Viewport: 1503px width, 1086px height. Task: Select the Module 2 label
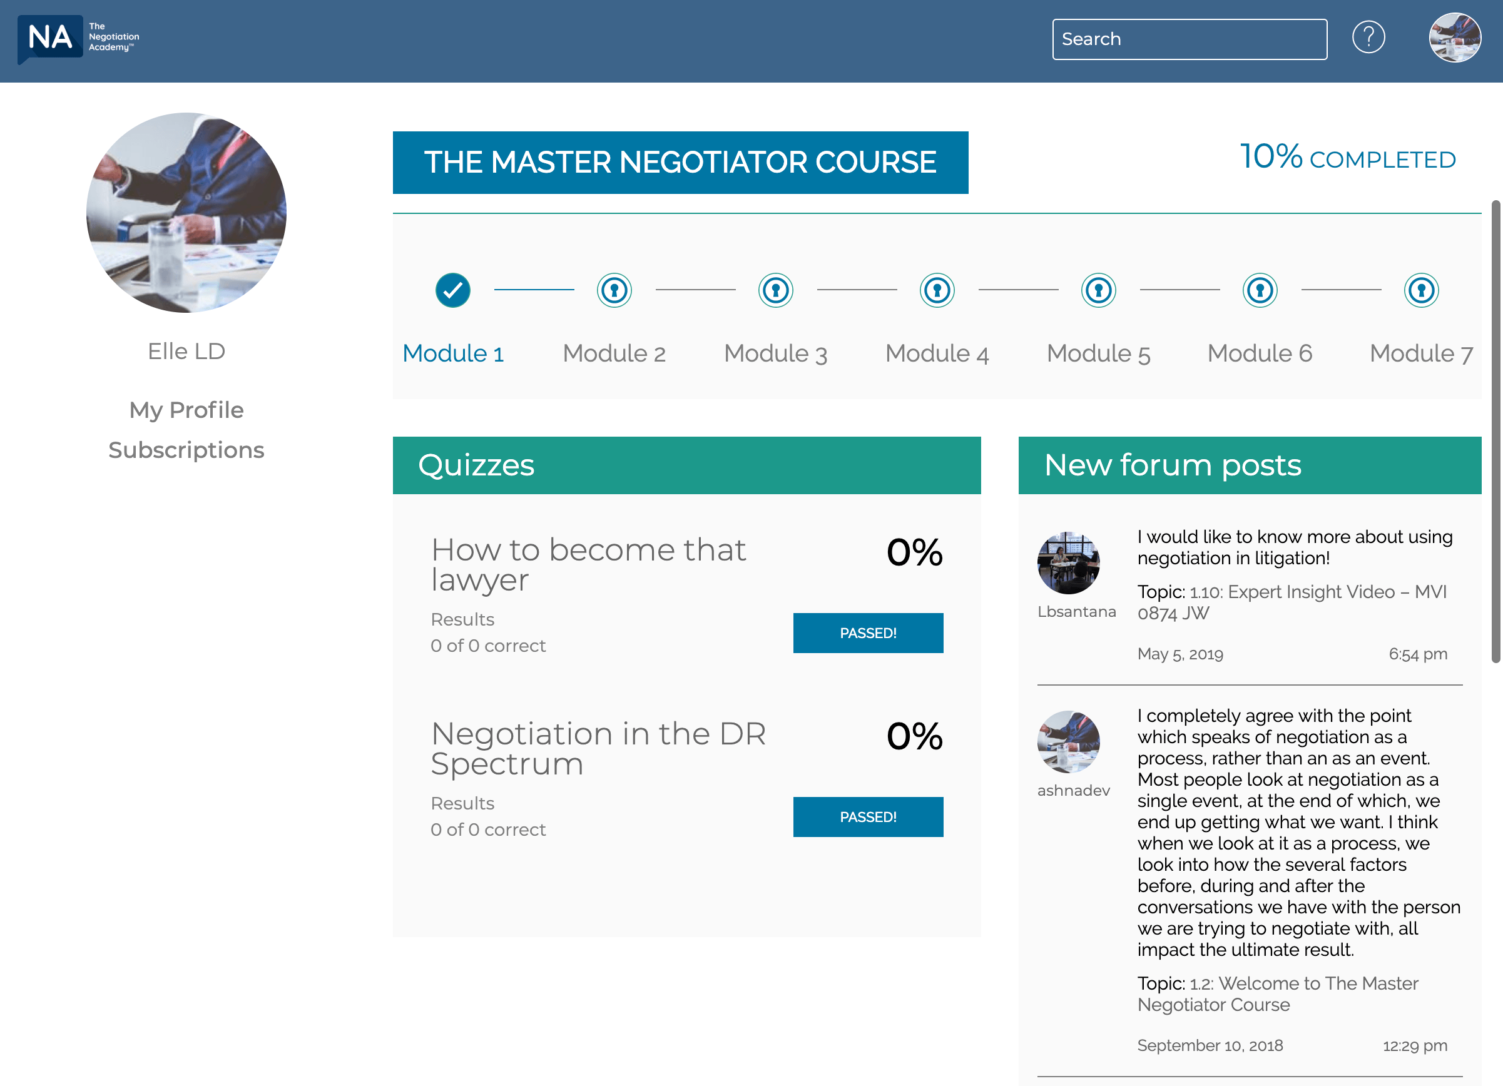tap(614, 353)
